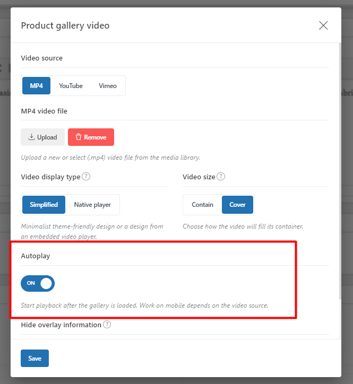Switch video source to YouTube
The image size is (353, 384).
point(71,86)
